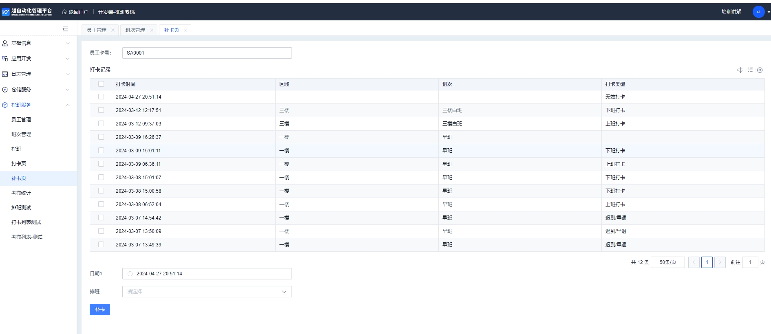Screen dimensions: 771x334
Task: Switch to the 员工管理 tab
Action: 97,30
